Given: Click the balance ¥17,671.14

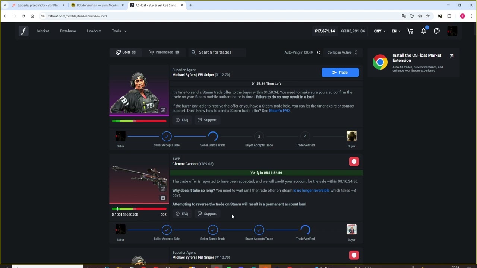Looking at the screenshot, I should 325,31.
